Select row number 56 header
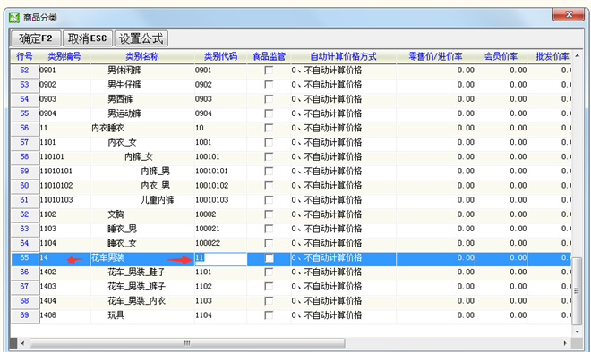 24,128
